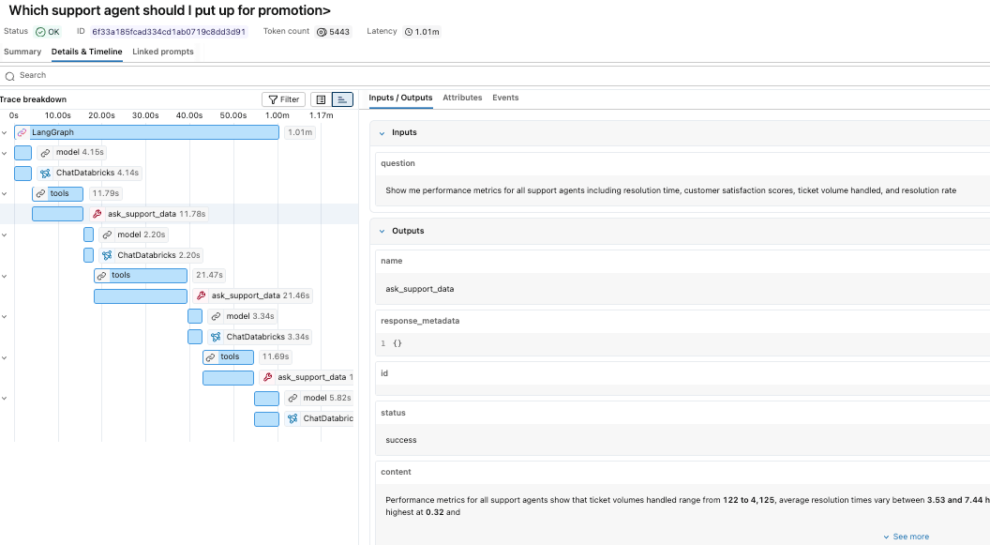This screenshot has width=990, height=545.
Task: Open the Filter button
Action: pos(283,99)
